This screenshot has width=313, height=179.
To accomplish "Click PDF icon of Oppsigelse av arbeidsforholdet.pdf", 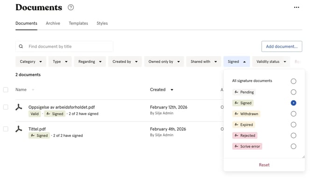I will [19, 107].
